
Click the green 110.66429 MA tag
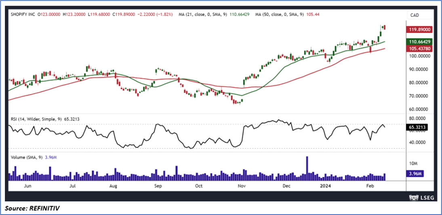418,42
